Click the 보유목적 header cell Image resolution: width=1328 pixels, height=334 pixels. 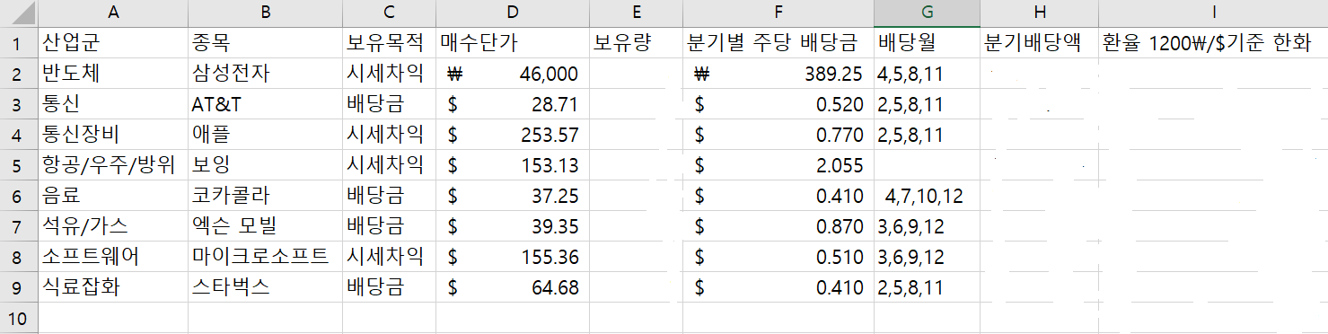click(x=389, y=42)
